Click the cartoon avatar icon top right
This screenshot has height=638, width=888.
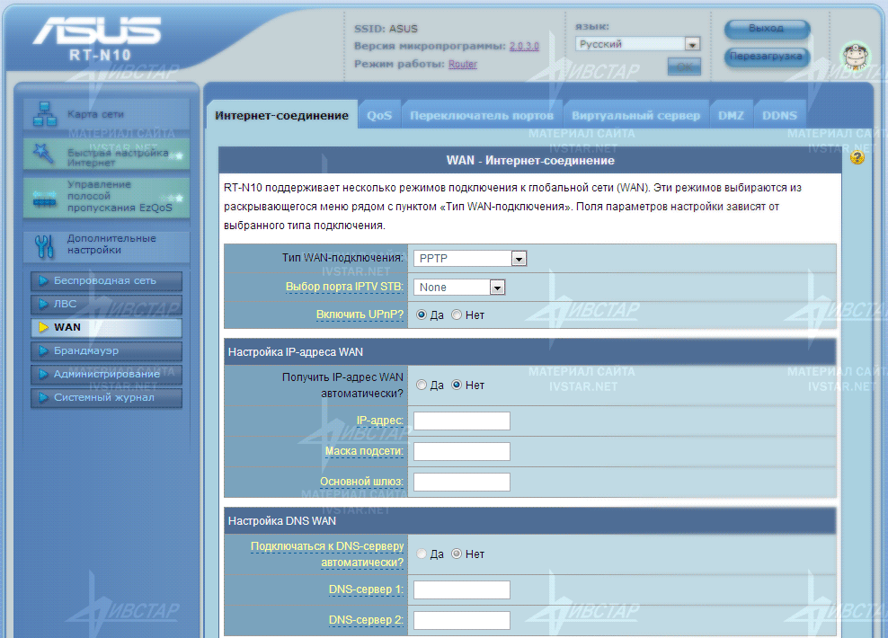click(855, 56)
